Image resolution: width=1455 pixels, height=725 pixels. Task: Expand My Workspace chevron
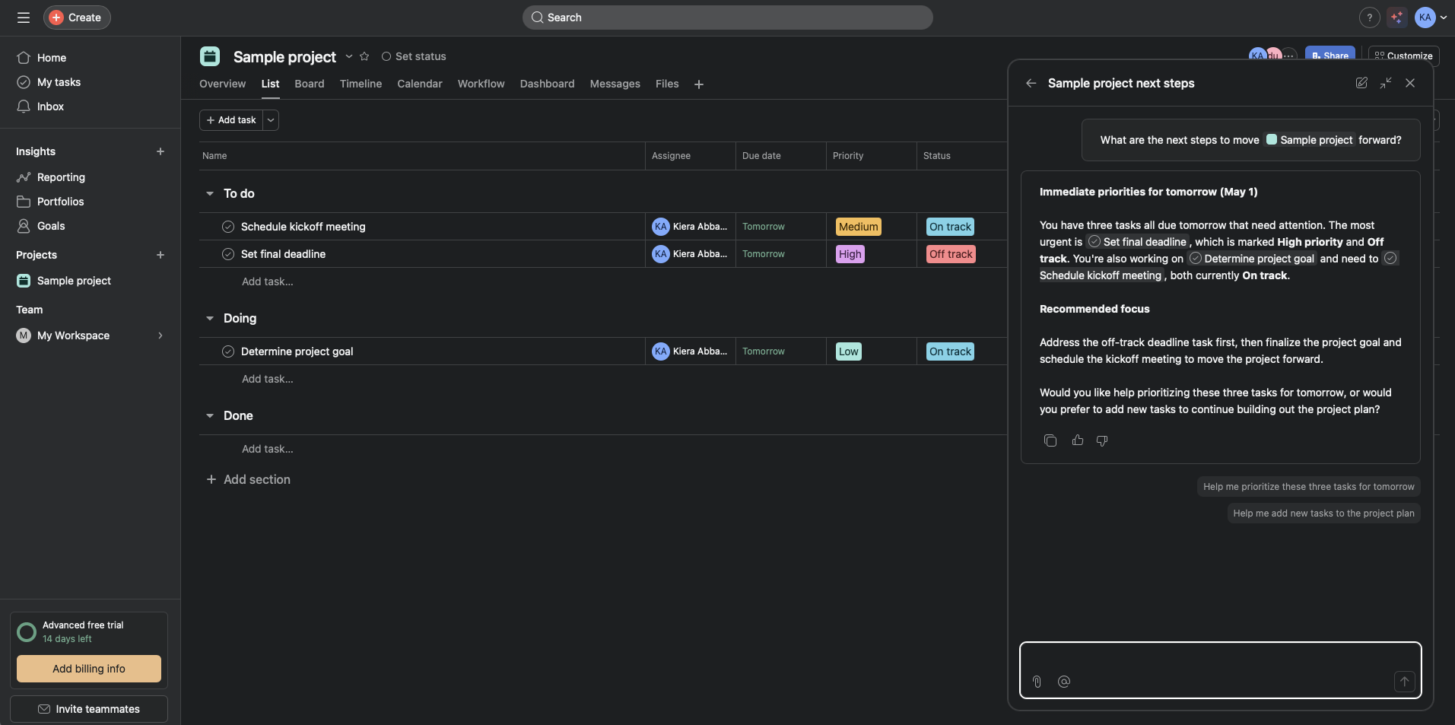(160, 335)
